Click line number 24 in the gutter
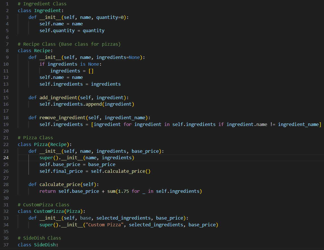Viewport: 324px width, 250px height. click(x=6, y=158)
